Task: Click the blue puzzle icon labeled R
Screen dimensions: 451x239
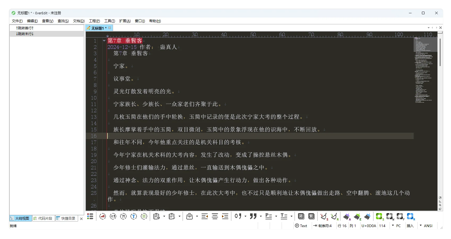Action: (411, 217)
